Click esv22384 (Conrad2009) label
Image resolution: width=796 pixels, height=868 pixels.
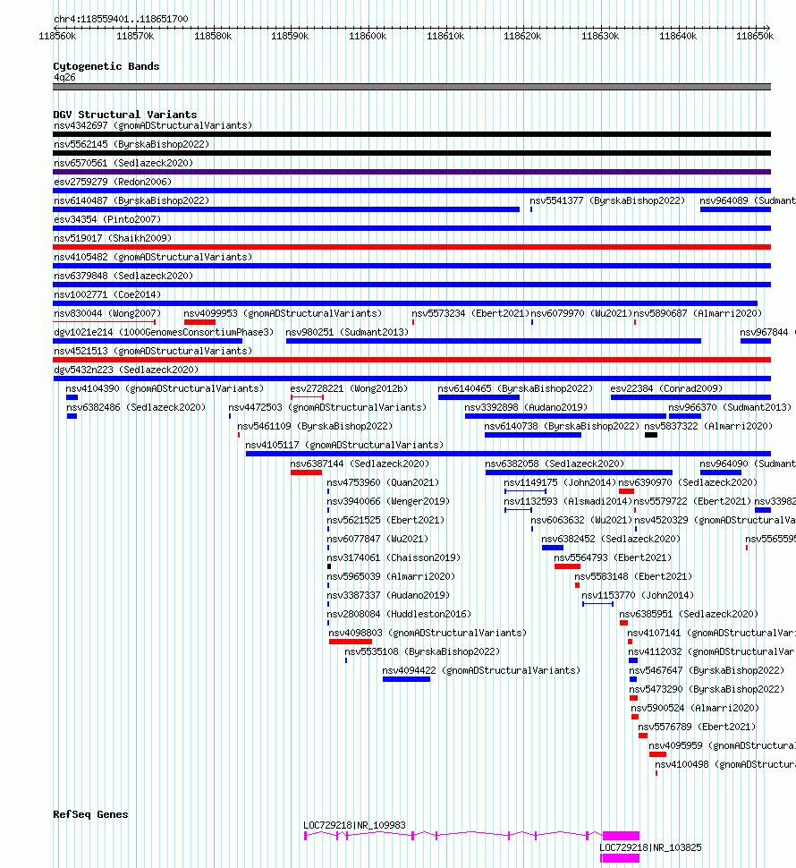666,389
